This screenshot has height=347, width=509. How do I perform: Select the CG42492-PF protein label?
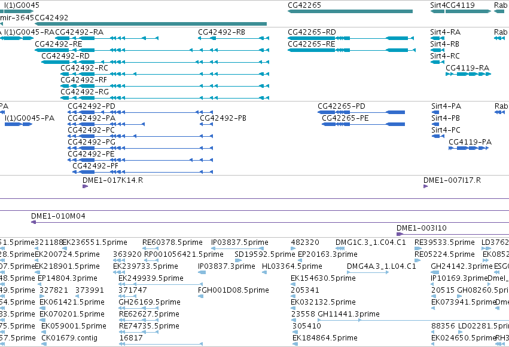click(x=96, y=166)
